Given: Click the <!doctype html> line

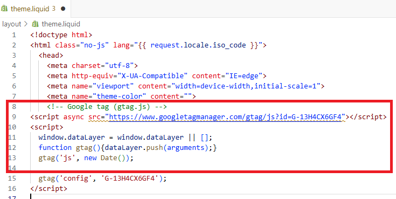Looking at the screenshot, I should point(61,35).
